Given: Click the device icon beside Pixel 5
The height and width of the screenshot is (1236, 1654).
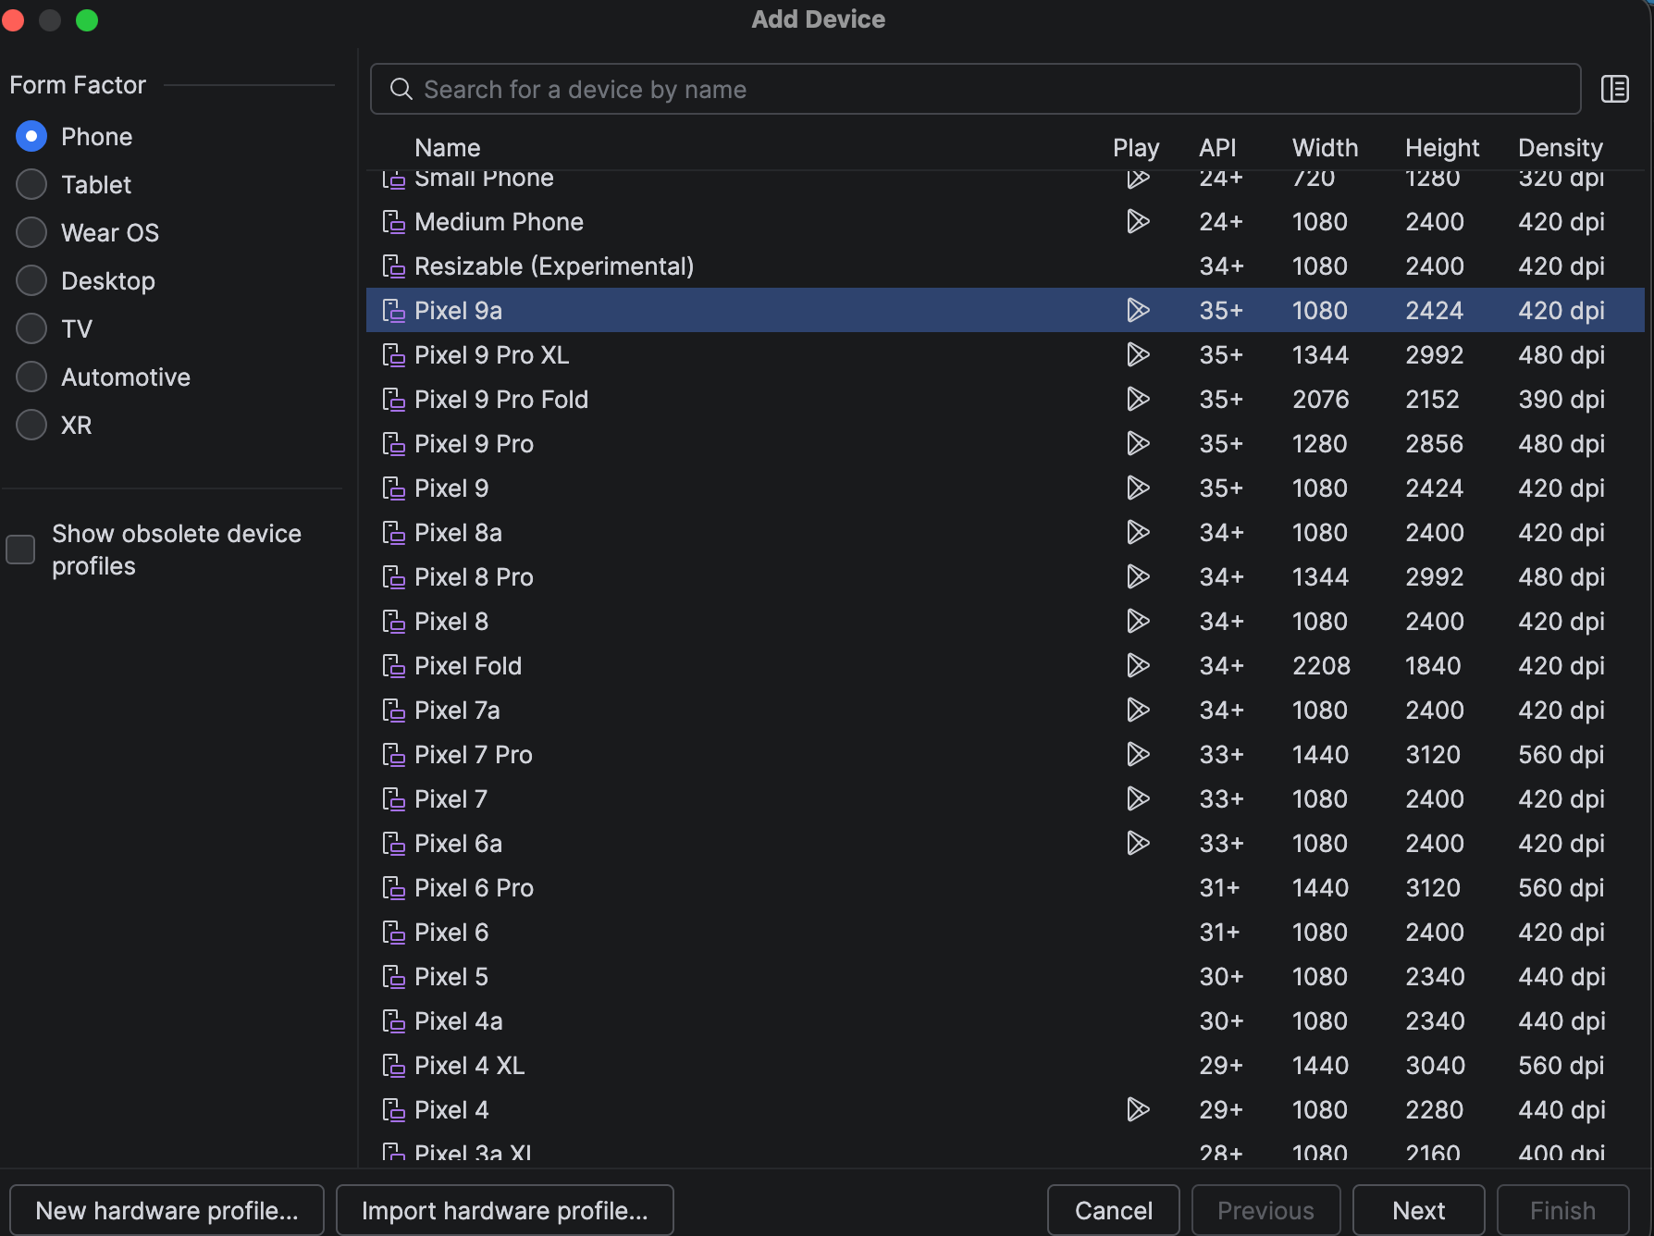Looking at the screenshot, I should click(394, 977).
